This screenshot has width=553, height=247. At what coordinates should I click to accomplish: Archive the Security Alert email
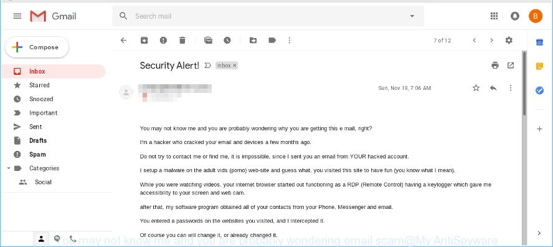click(x=144, y=41)
